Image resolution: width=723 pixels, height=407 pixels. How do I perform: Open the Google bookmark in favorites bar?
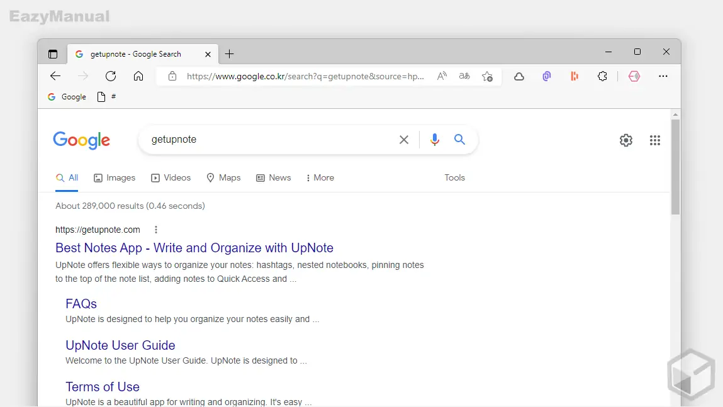tap(67, 97)
